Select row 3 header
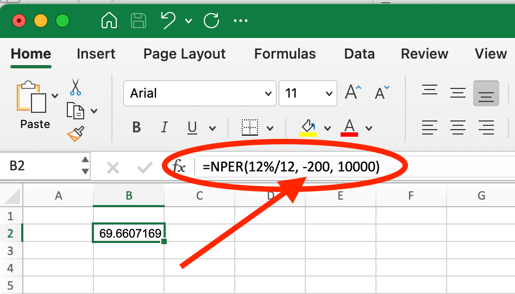Image resolution: width=515 pixels, height=294 pixels. (11, 251)
